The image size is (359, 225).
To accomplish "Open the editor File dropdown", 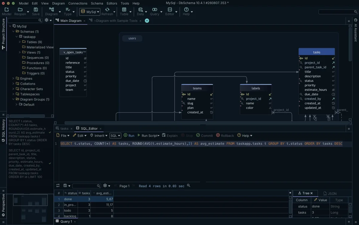I will pyautogui.click(x=63, y=135).
